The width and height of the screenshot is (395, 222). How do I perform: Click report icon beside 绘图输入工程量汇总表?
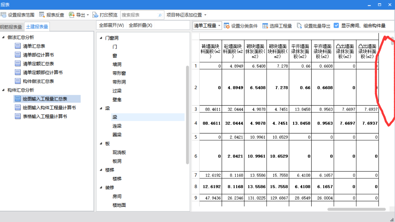18,99
